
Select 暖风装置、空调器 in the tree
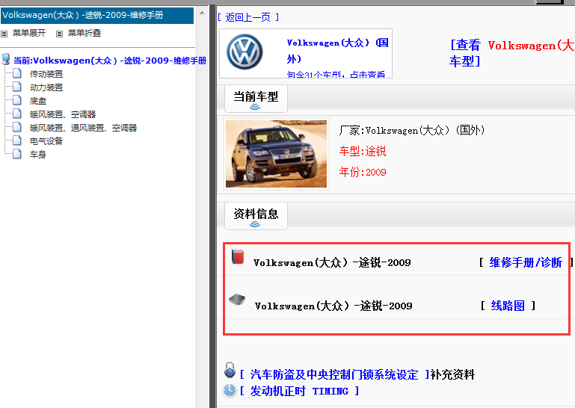[x=63, y=114]
